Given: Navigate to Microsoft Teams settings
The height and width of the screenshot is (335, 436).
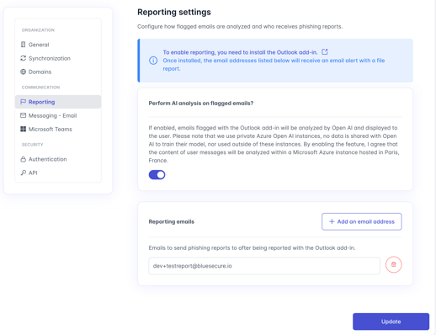Looking at the screenshot, I should pyautogui.click(x=58, y=129).
